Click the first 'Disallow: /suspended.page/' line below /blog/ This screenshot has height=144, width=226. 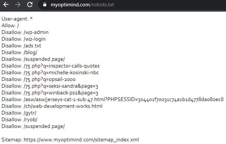click(x=33, y=59)
